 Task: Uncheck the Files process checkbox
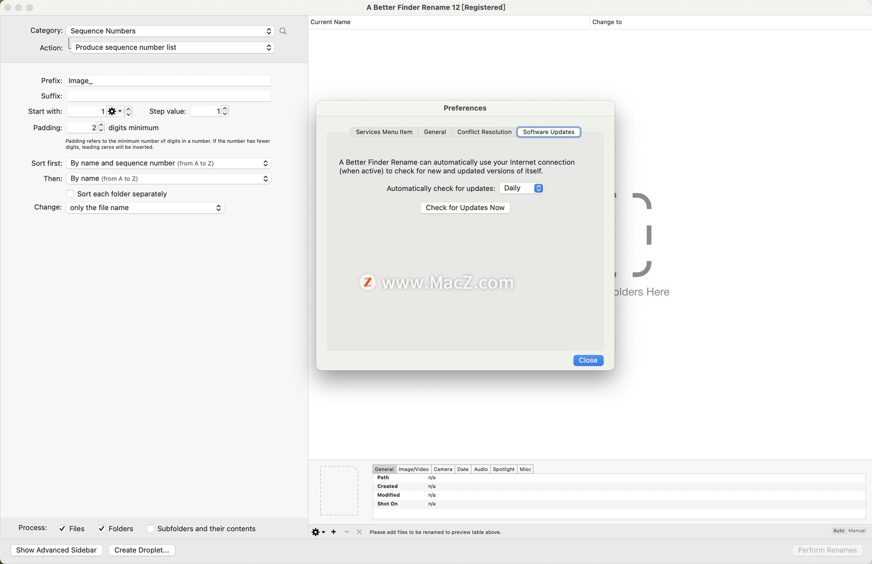tap(62, 529)
